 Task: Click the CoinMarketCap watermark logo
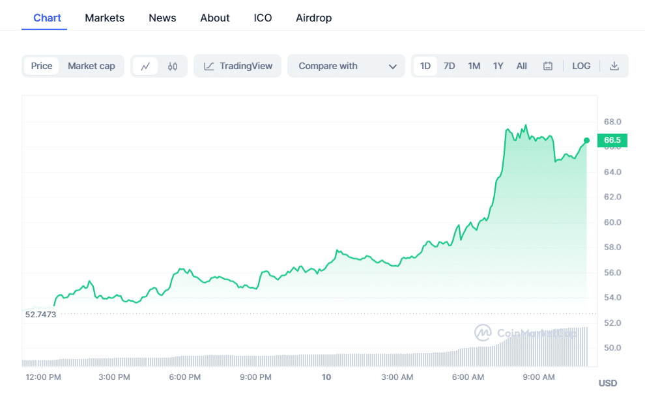point(483,333)
